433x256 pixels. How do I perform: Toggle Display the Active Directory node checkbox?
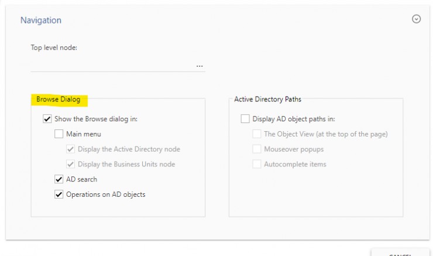[x=70, y=149]
